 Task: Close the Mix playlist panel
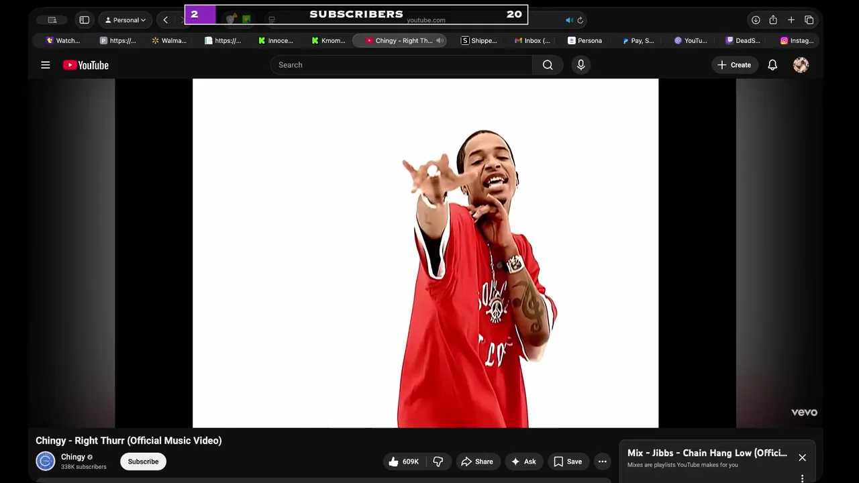click(802, 458)
